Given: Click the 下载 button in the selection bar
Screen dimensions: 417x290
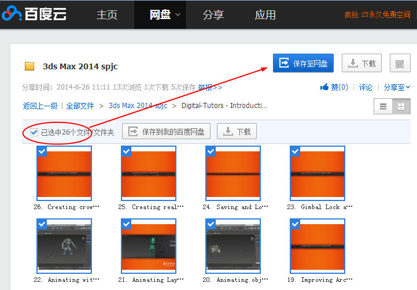Looking at the screenshot, I should pyautogui.click(x=237, y=131).
